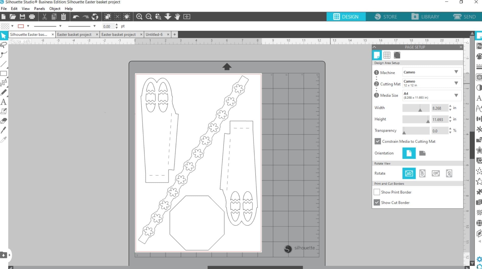Click the Height value field 11.693
This screenshot has width=482, height=269.
point(440,119)
